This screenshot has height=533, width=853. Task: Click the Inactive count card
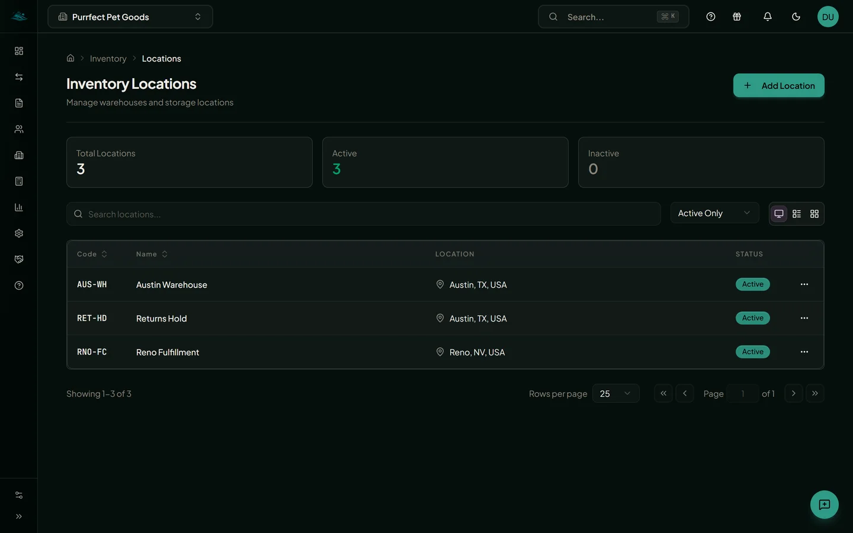click(x=701, y=162)
